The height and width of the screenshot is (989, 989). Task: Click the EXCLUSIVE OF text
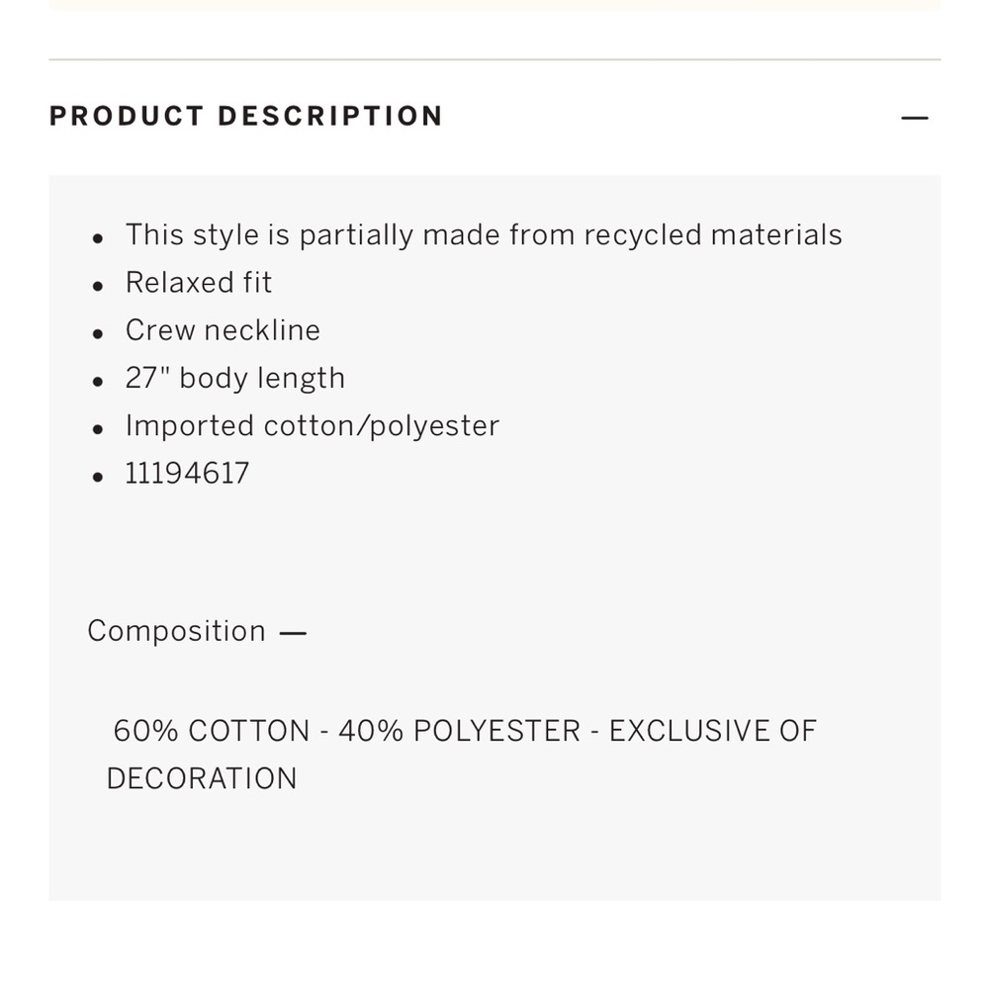(713, 731)
